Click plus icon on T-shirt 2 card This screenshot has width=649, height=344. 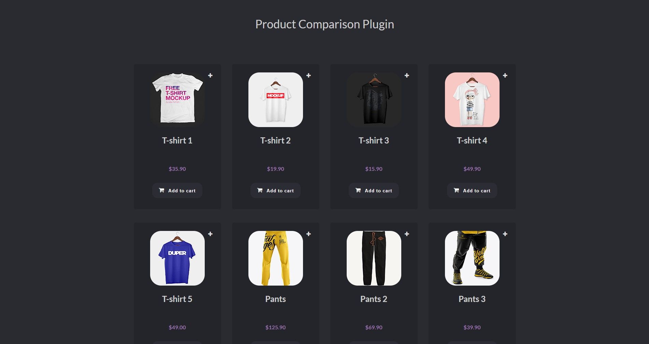pos(308,75)
